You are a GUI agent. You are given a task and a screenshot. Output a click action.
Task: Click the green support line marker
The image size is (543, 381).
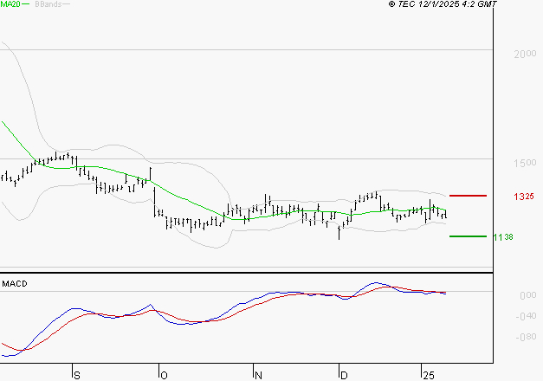coord(468,236)
